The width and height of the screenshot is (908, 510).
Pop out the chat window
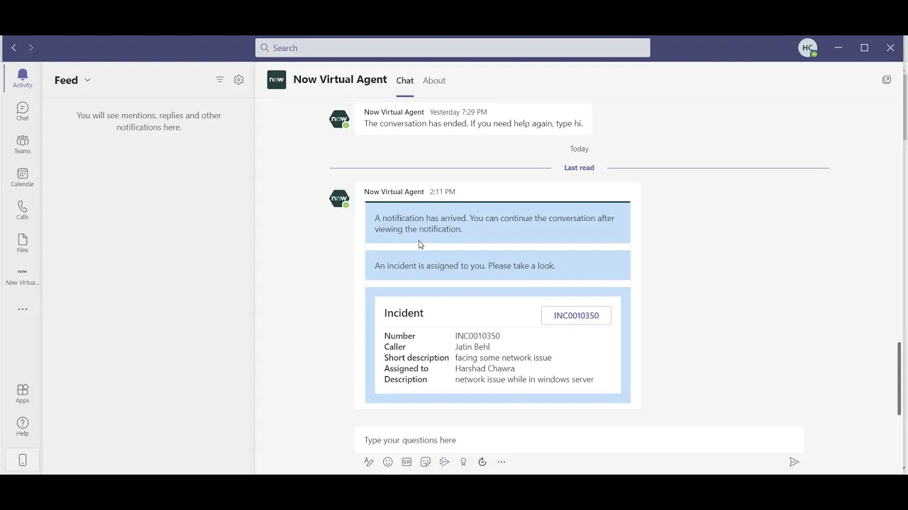[886, 80]
